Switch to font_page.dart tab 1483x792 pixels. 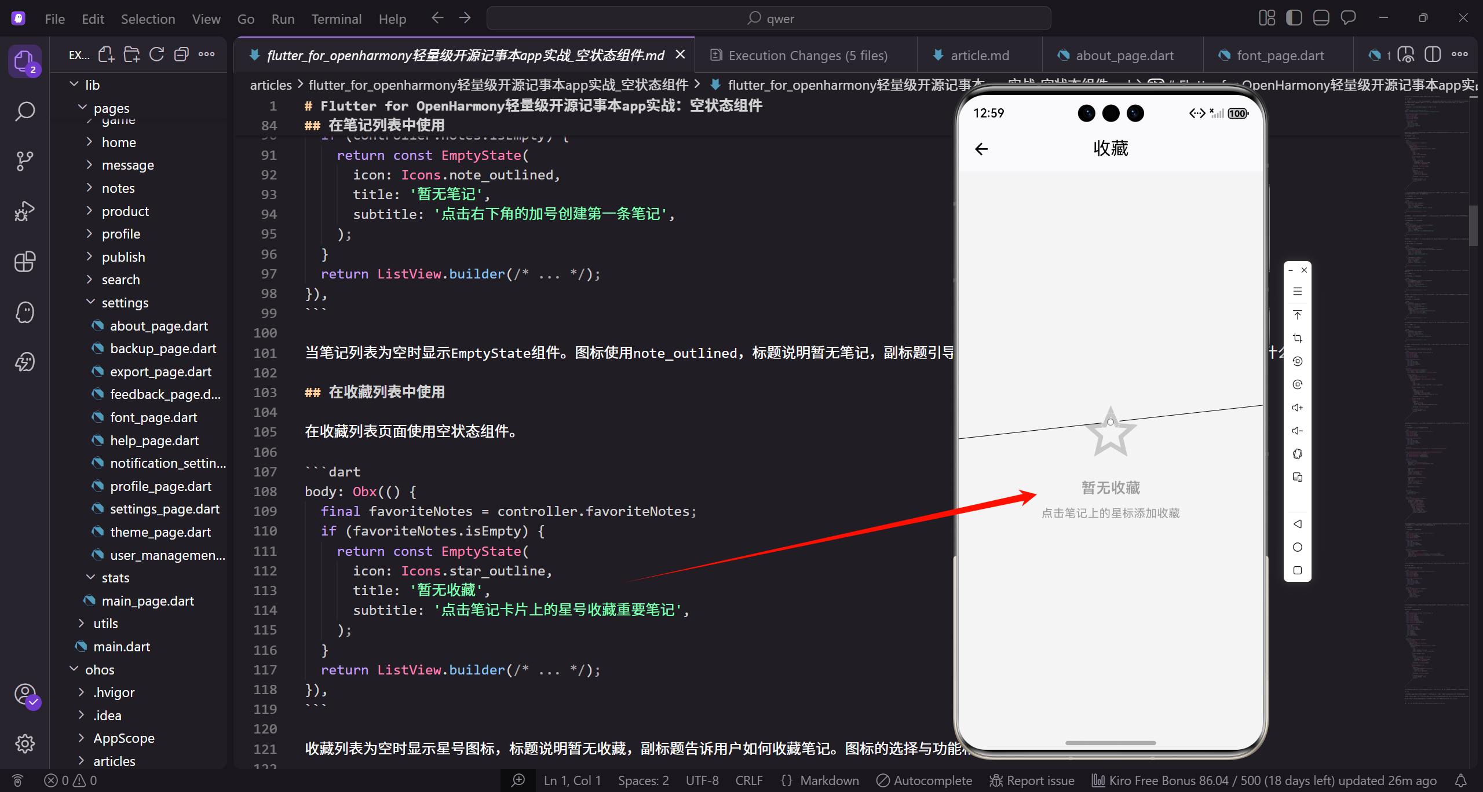click(1279, 56)
